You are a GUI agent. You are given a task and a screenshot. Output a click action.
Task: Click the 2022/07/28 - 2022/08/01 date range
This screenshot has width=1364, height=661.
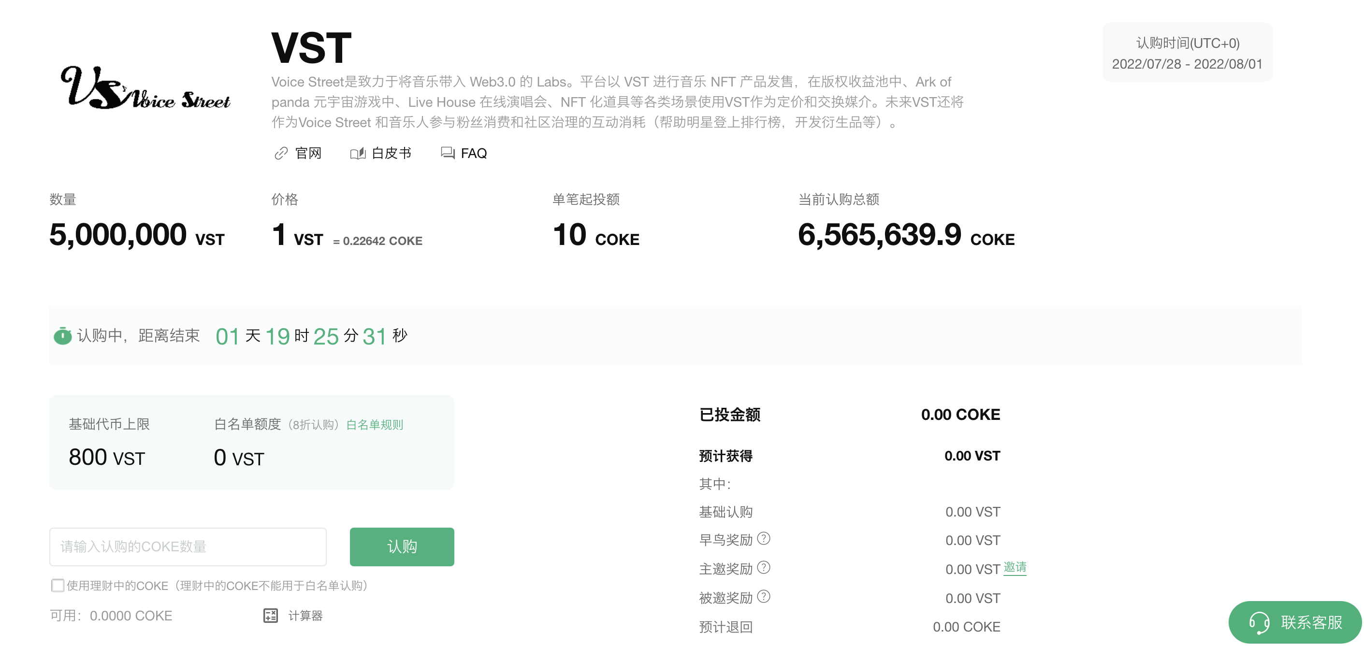[x=1187, y=64]
